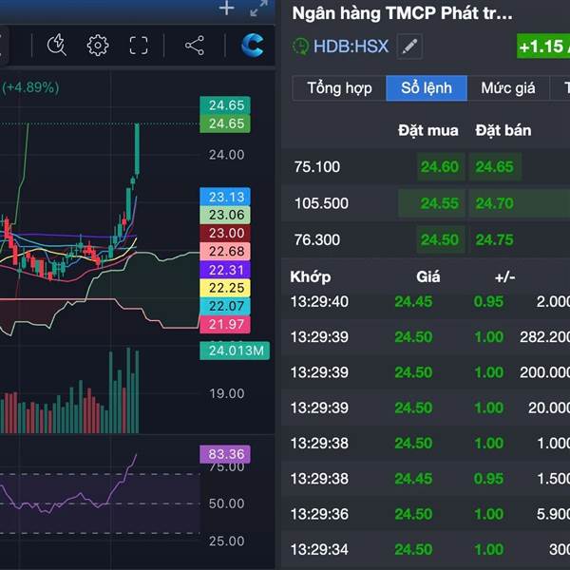
Task: Click 25.00 RSI axis label
Action: 226,541
